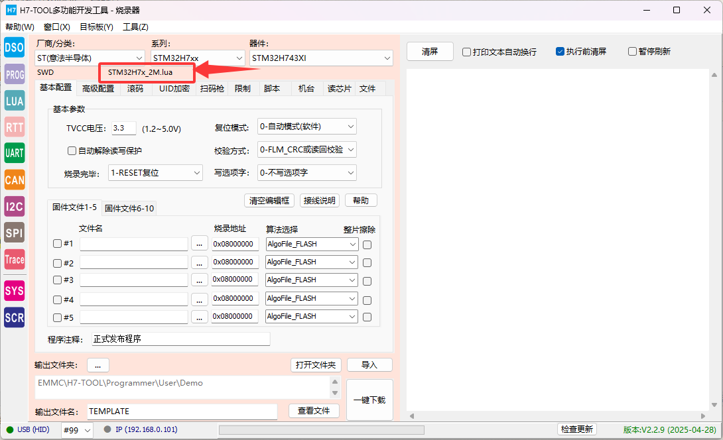Switch to the 高级配置 tab

98,88
